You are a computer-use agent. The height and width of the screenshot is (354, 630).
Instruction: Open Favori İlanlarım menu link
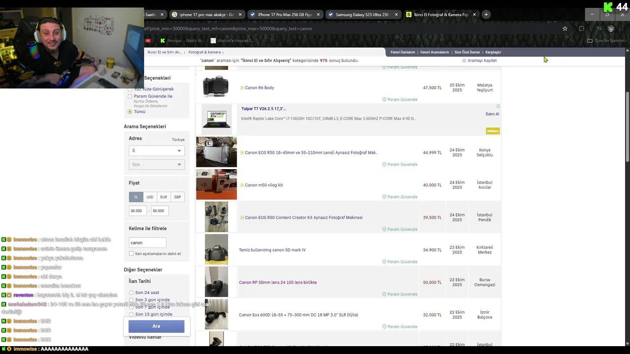(403, 52)
